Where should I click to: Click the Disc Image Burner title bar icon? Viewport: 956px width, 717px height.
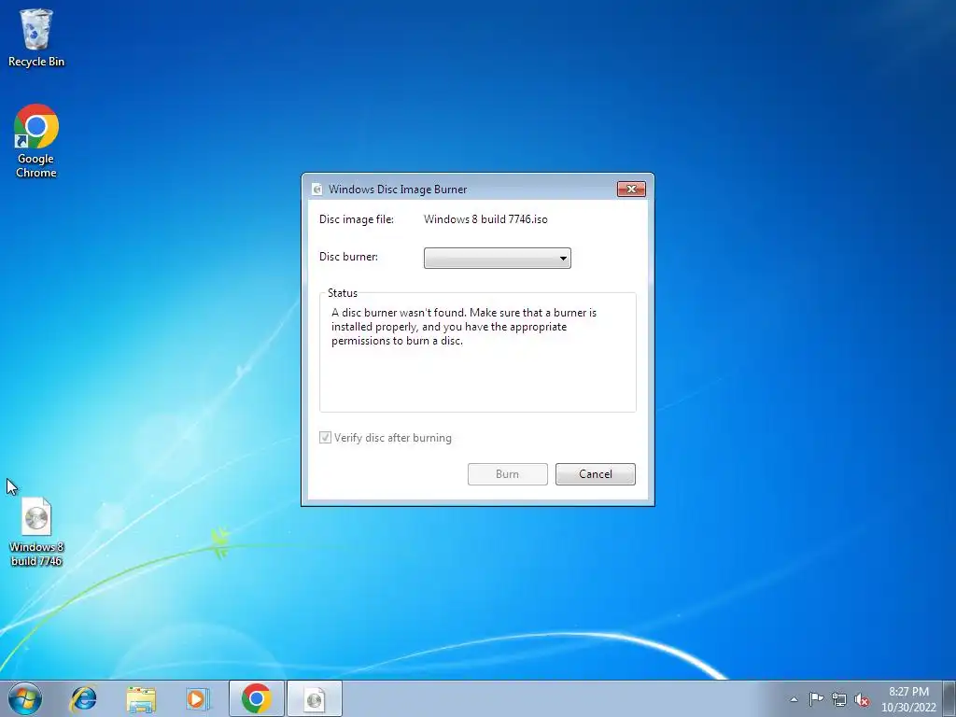point(316,189)
